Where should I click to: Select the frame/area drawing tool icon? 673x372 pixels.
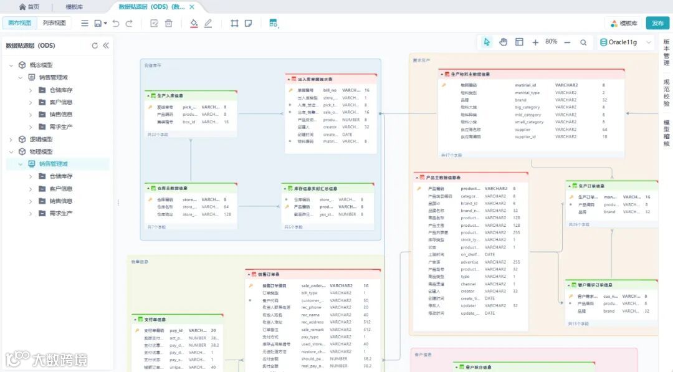(x=234, y=23)
